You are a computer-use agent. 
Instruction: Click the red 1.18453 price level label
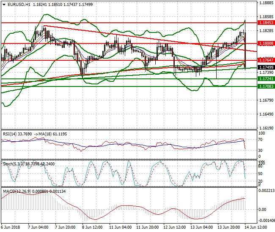266,22
